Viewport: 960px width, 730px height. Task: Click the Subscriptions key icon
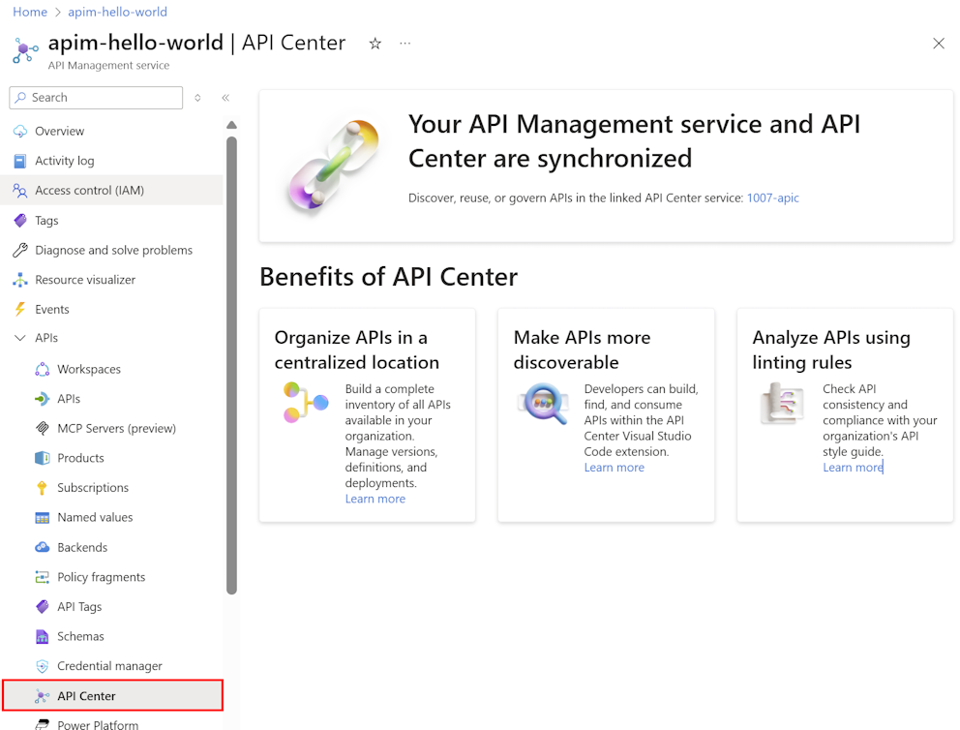(42, 488)
